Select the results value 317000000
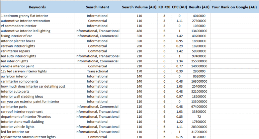This screenshot has width=259, height=139. click(199, 132)
